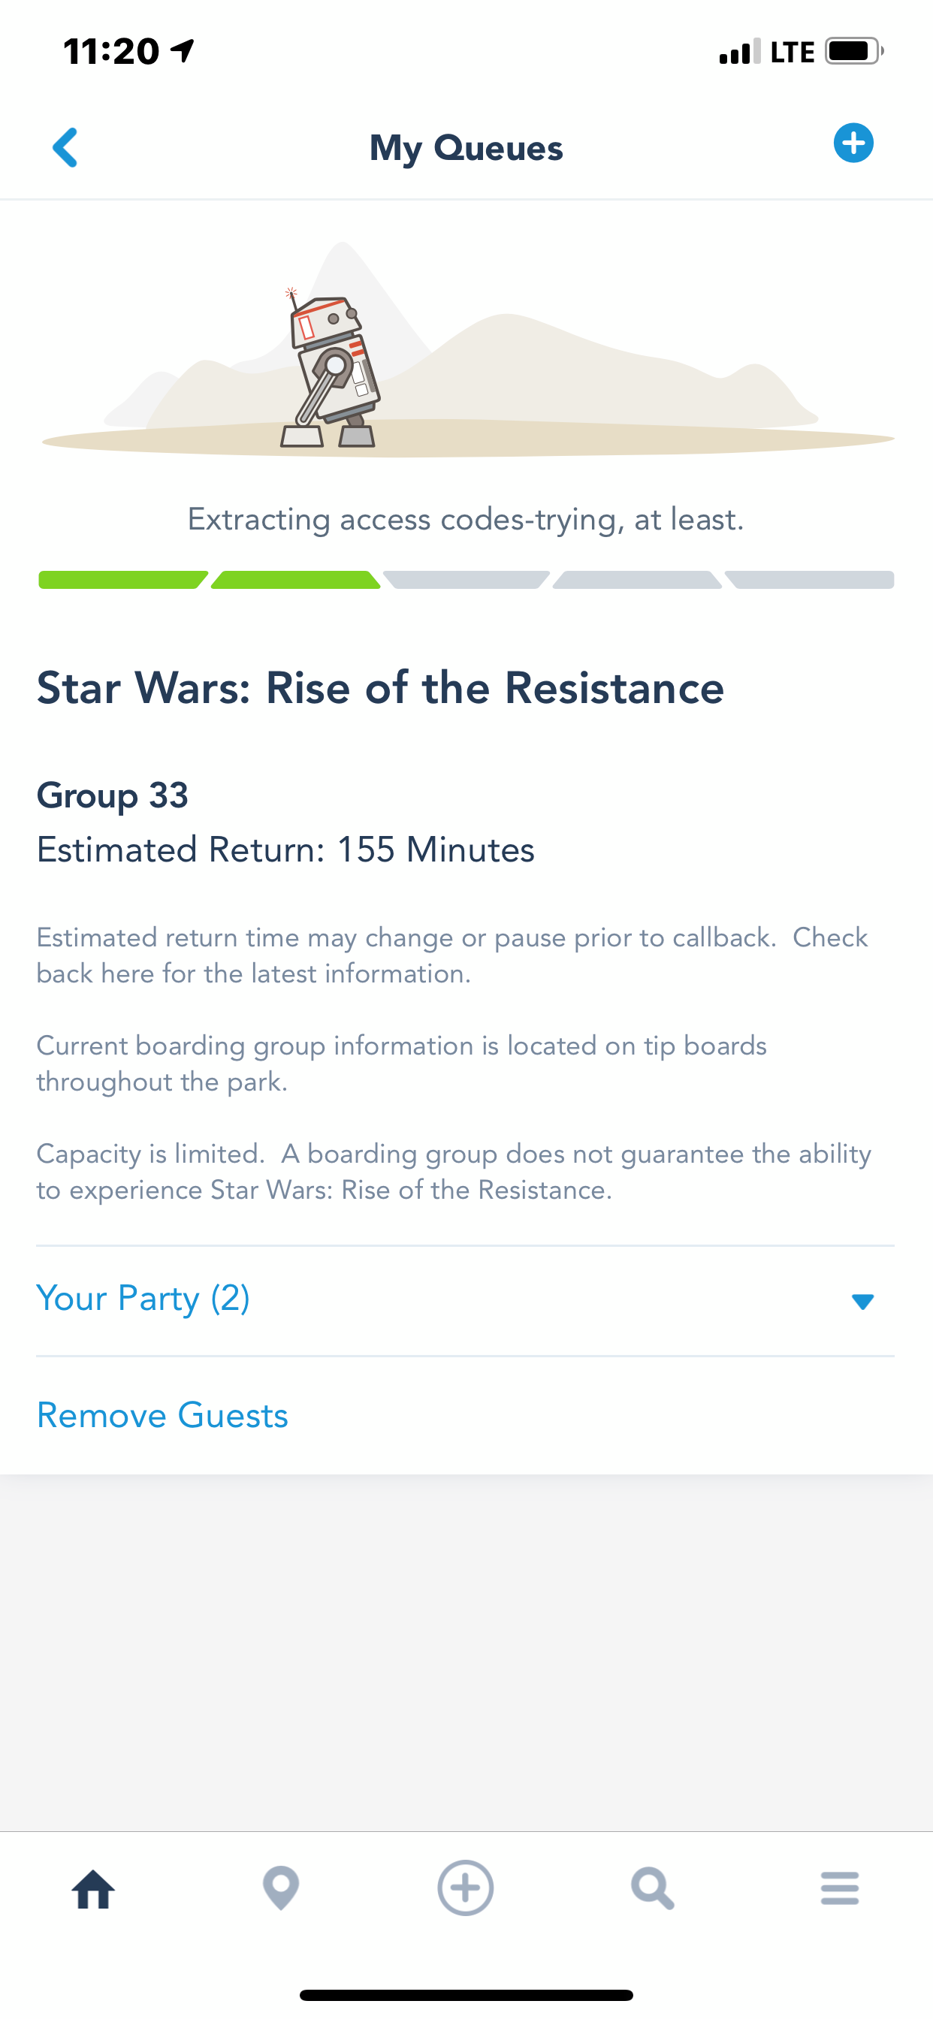Tap the third gray progress segment
The width and height of the screenshot is (933, 2019).
pyautogui.click(x=466, y=580)
